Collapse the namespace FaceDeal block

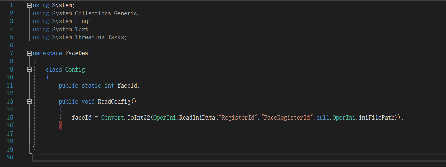[x=30, y=53]
